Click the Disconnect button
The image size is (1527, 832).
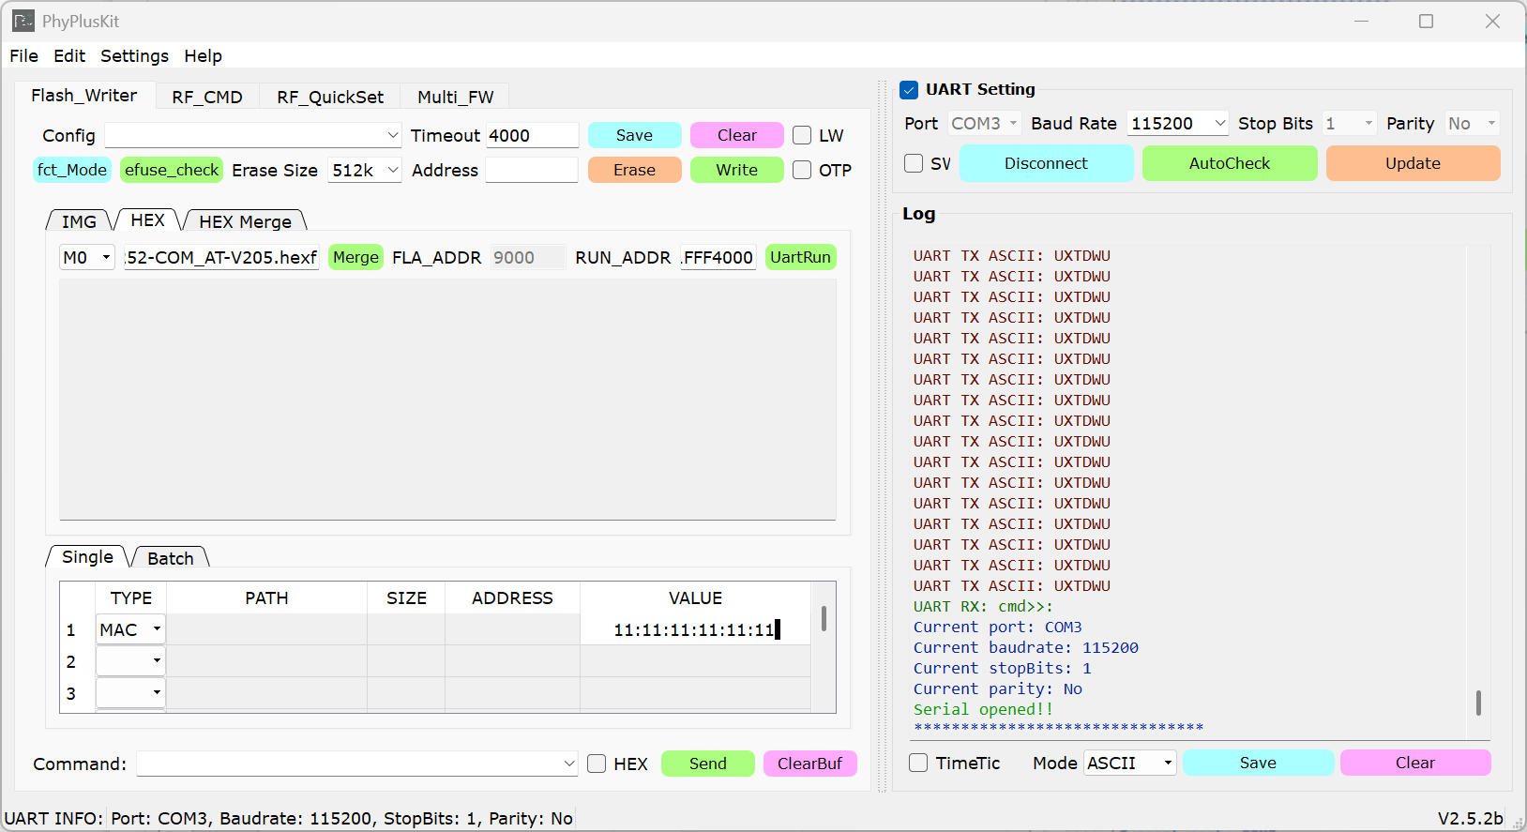point(1046,163)
